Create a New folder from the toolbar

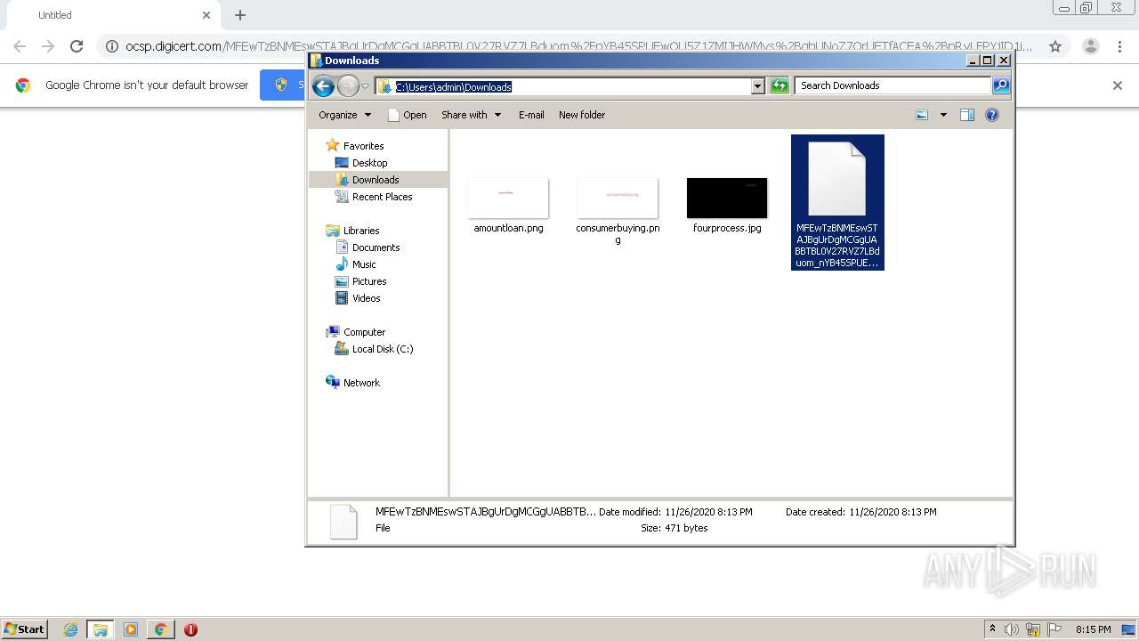click(582, 115)
